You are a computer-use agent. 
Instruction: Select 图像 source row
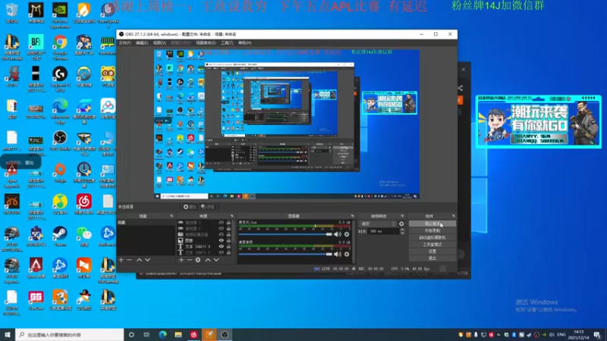point(205,240)
